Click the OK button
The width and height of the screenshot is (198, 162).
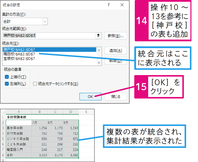click(x=91, y=96)
